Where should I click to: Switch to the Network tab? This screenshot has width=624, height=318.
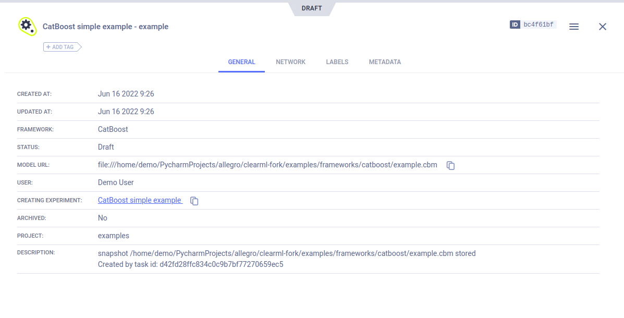point(290,62)
